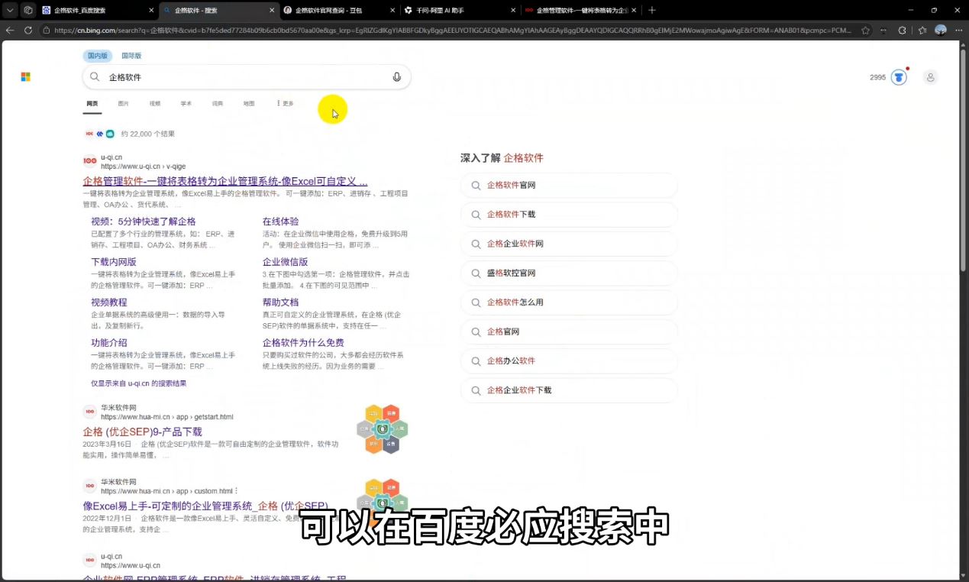969x582 pixels.
Task: Click the browser back arrow
Action: coord(10,31)
